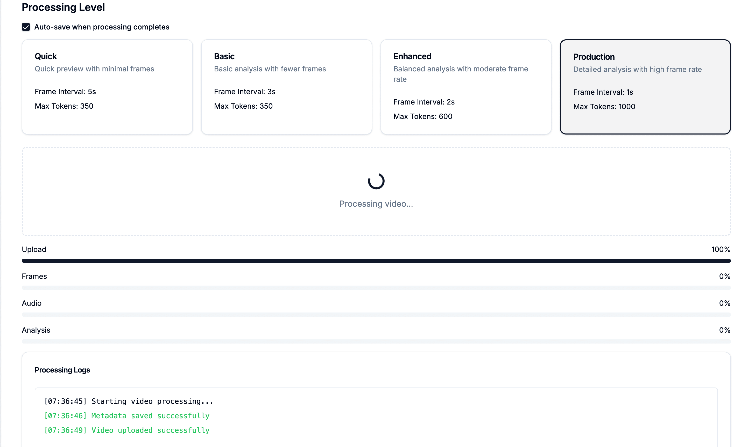This screenshot has width=748, height=447.
Task: Click the Processing video... text
Action: [376, 204]
